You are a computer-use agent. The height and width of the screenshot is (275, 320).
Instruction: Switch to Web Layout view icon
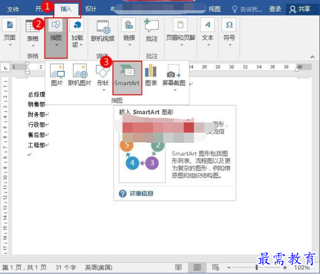[215, 267]
